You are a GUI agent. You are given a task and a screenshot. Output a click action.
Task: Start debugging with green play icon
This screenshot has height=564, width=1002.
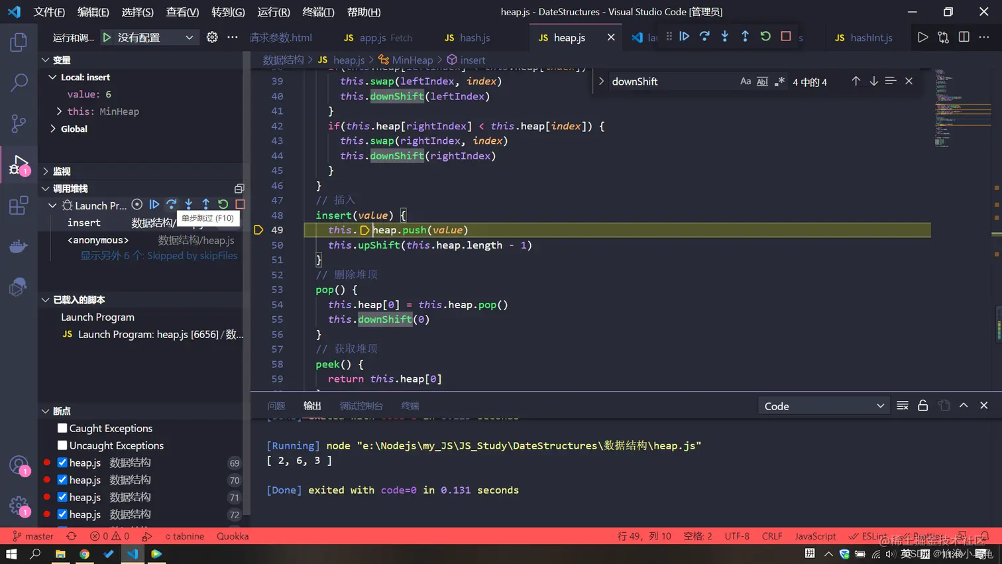[x=107, y=38]
